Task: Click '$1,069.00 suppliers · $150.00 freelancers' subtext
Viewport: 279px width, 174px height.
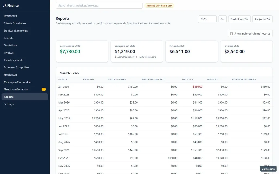Action: [x=135, y=57]
